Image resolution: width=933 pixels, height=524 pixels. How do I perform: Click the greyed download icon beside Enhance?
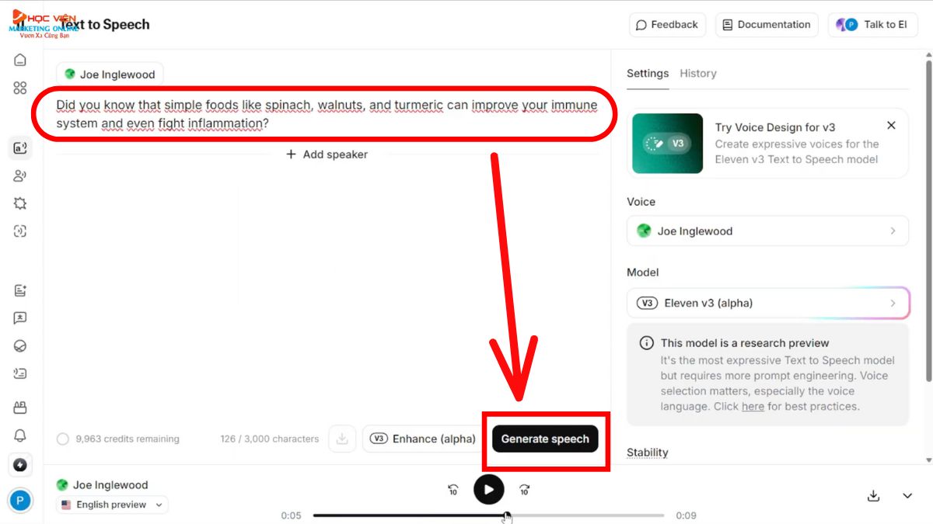click(342, 439)
